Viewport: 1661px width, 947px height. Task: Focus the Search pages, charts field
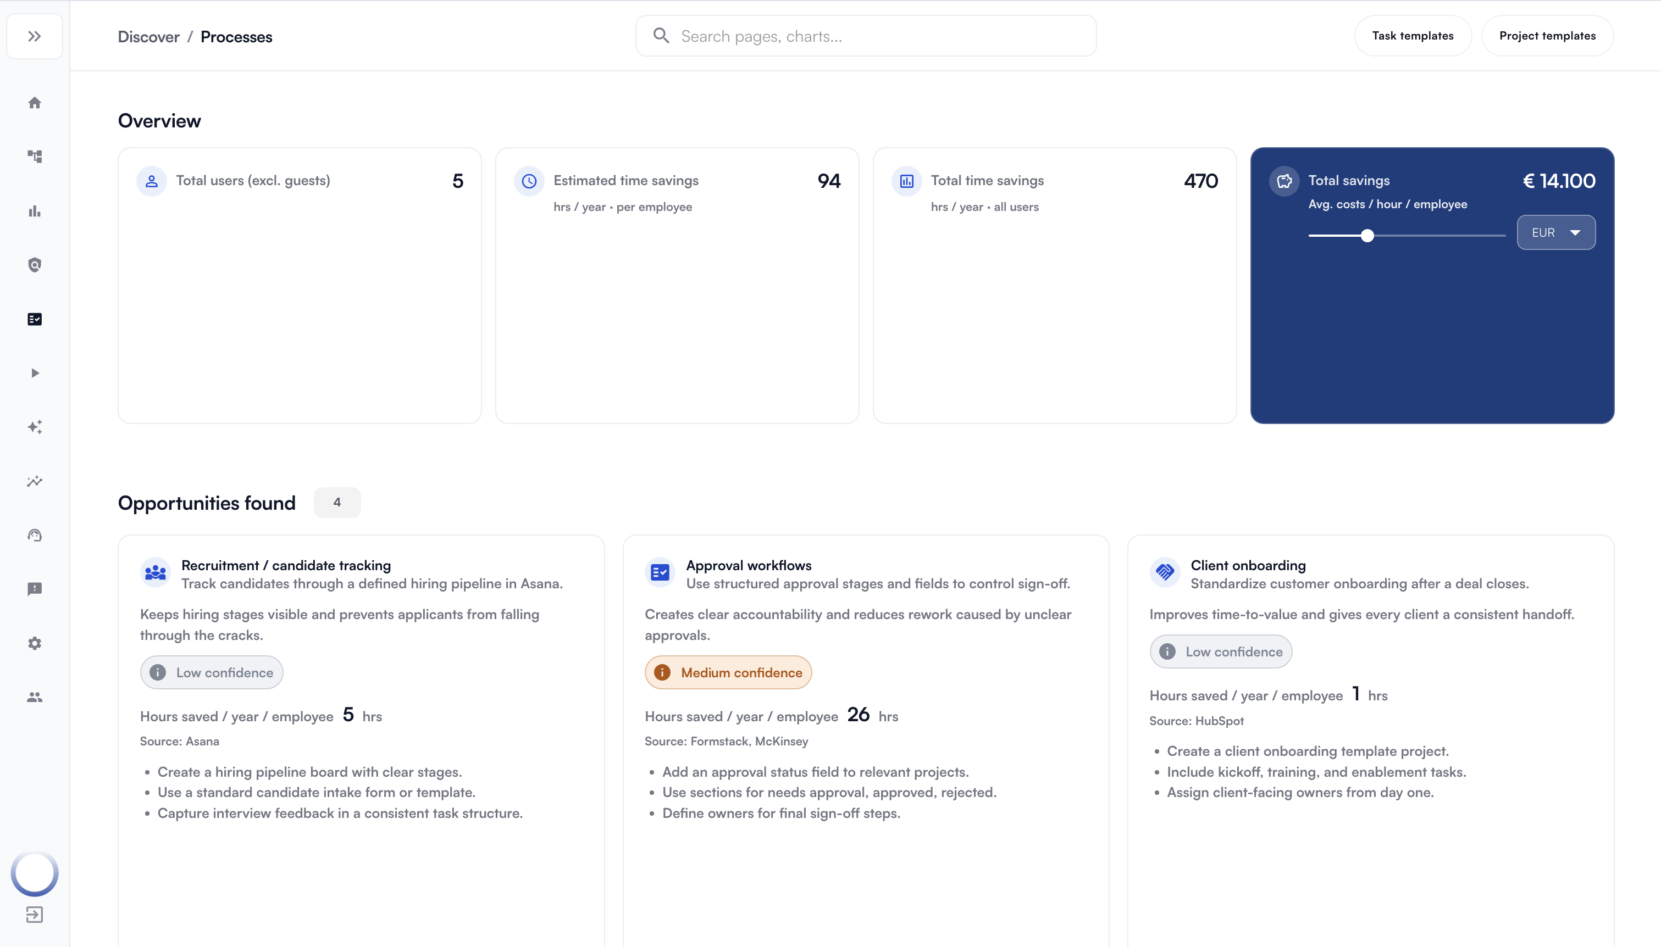coord(865,36)
